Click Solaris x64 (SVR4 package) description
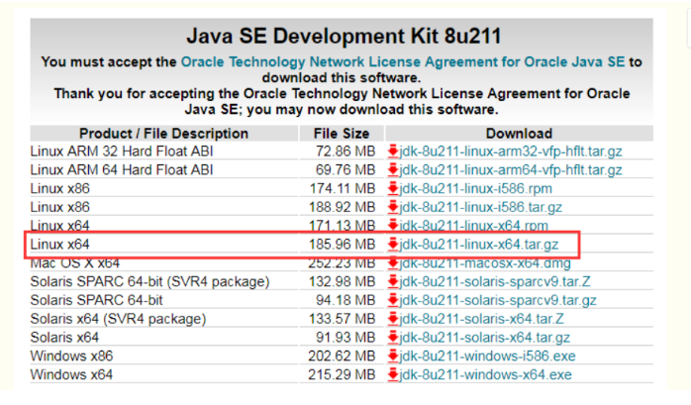691x405 pixels. 118,319
